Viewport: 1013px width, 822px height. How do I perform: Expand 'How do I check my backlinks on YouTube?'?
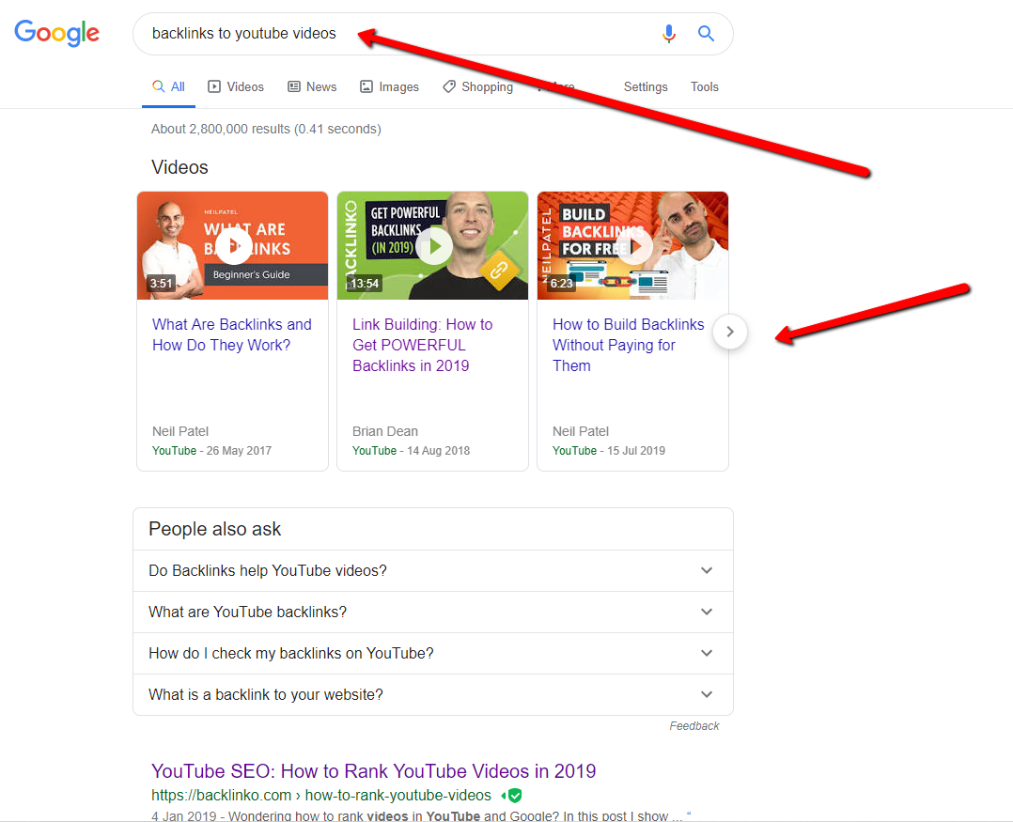pos(433,654)
